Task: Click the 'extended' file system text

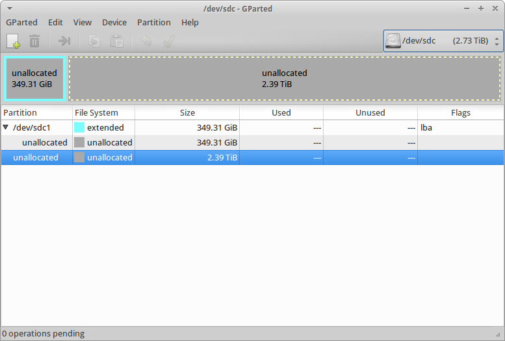Action: 105,127
